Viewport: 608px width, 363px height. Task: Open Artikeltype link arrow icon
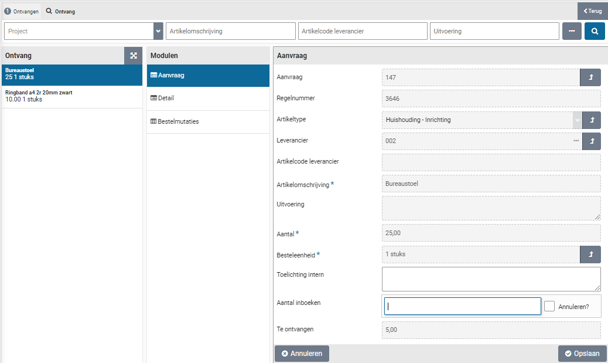(592, 120)
